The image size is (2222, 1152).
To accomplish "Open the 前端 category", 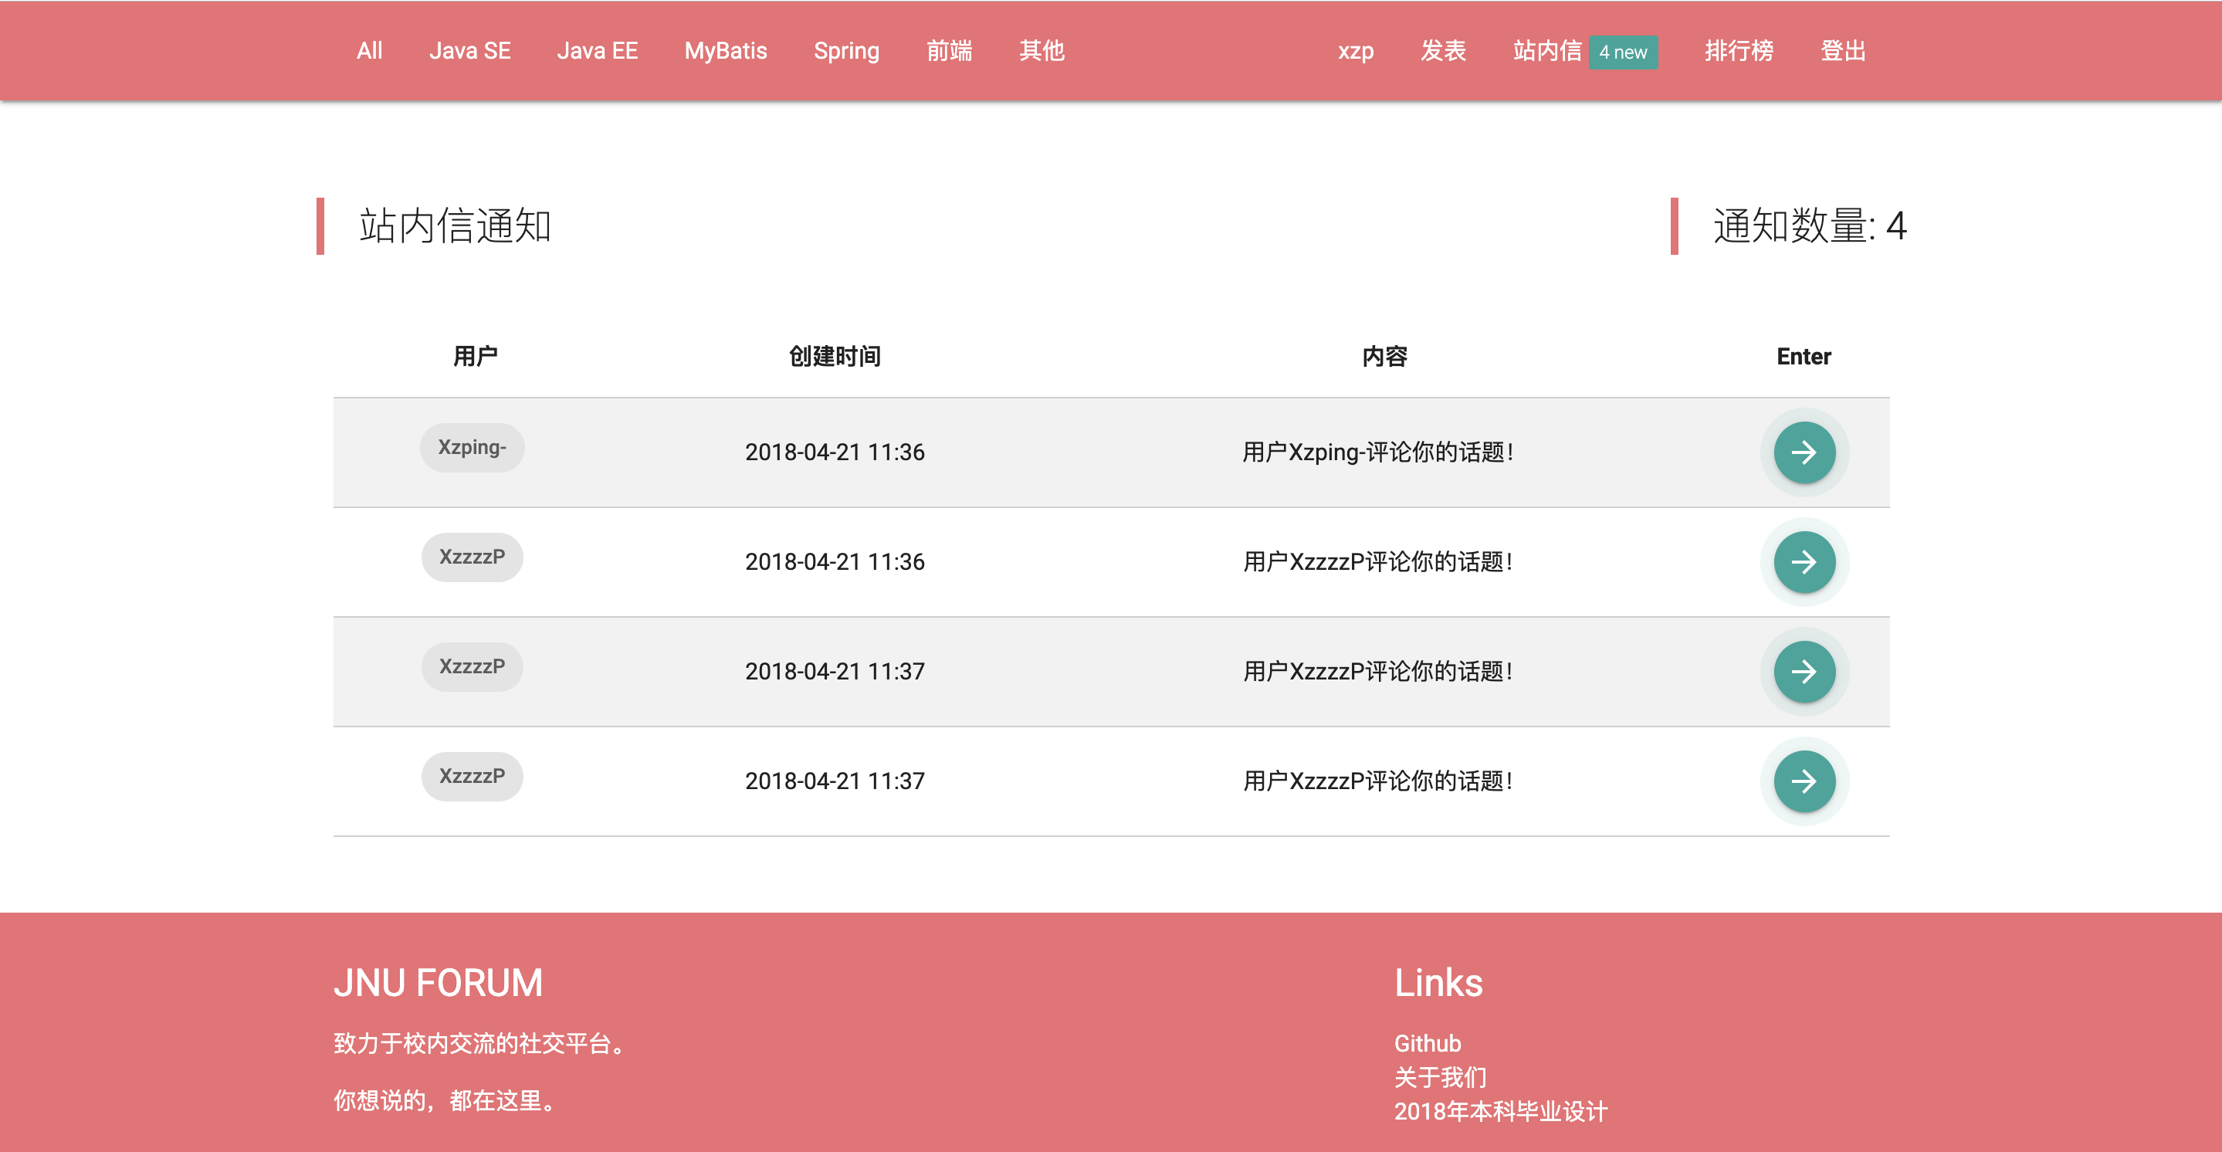I will [949, 51].
